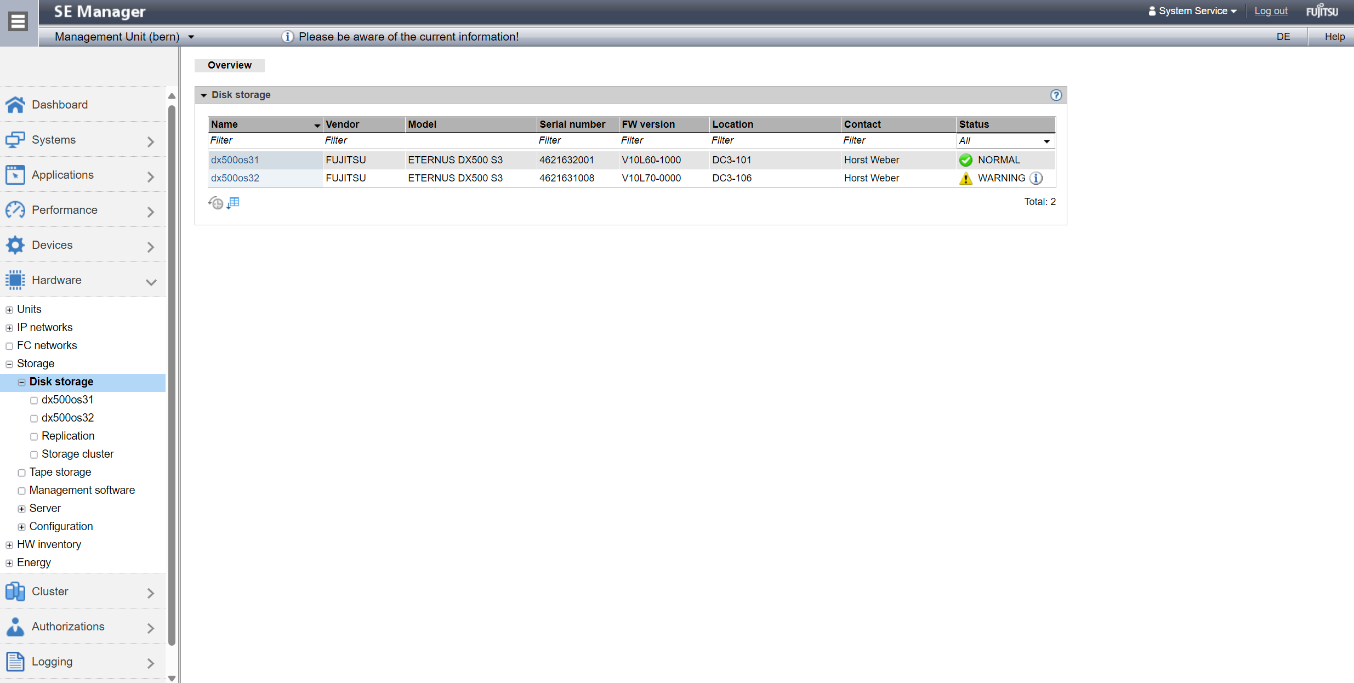Select dx500os32 in the navigation tree
The height and width of the screenshot is (683, 1354).
point(67,418)
